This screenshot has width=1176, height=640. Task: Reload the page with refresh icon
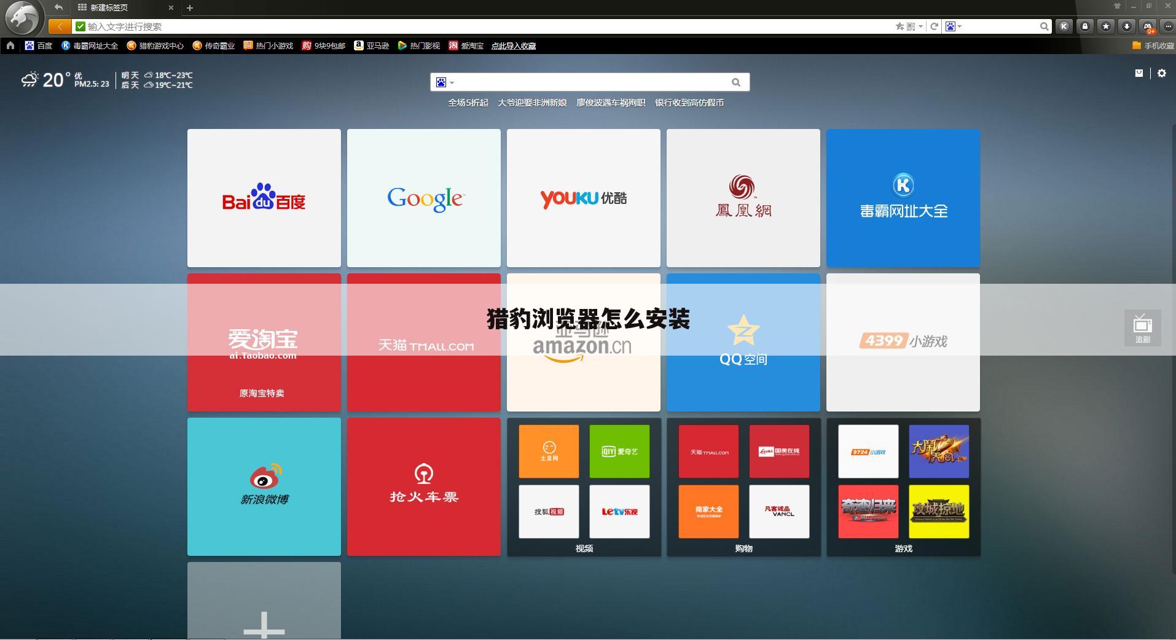coord(934,26)
